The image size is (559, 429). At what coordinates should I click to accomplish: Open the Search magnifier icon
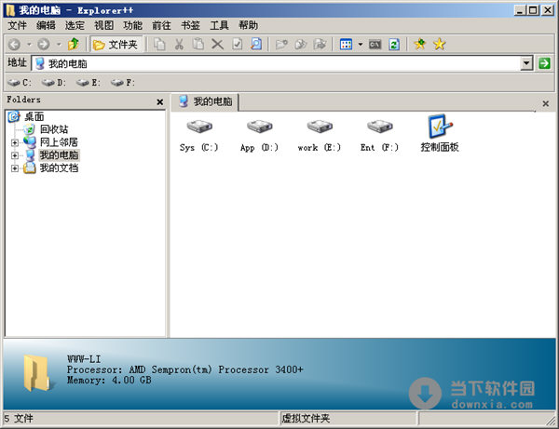point(256,44)
